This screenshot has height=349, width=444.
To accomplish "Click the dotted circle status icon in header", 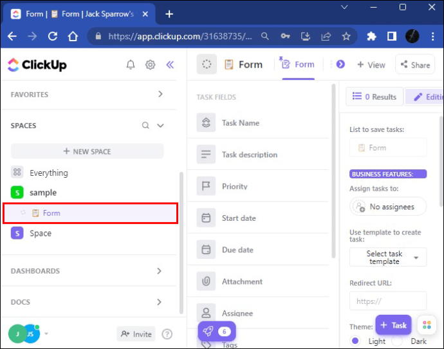I will tap(207, 64).
